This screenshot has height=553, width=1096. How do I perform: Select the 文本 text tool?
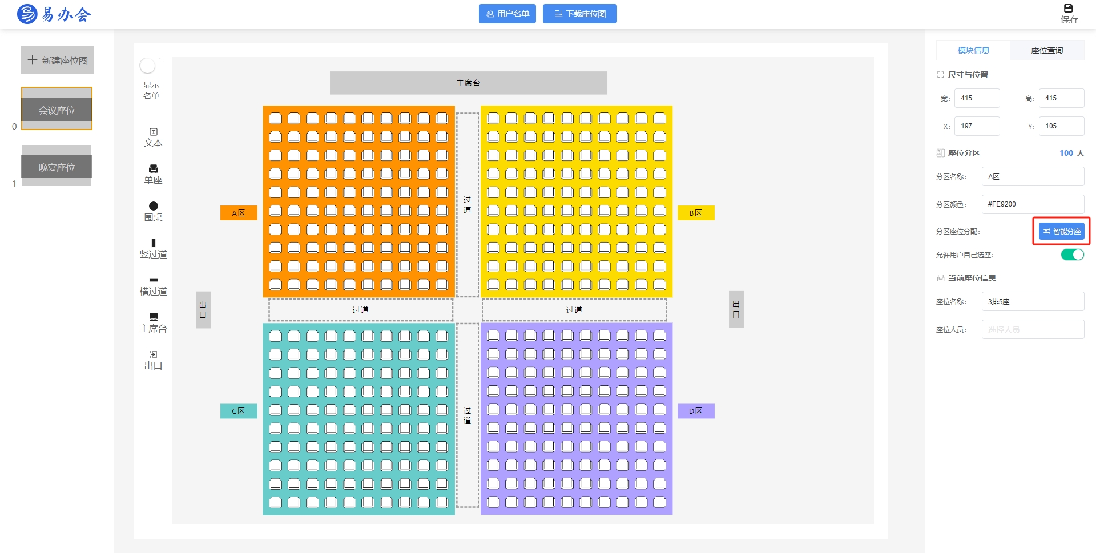coord(153,138)
